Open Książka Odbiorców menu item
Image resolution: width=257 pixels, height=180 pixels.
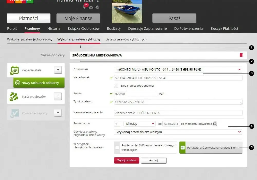(84, 28)
